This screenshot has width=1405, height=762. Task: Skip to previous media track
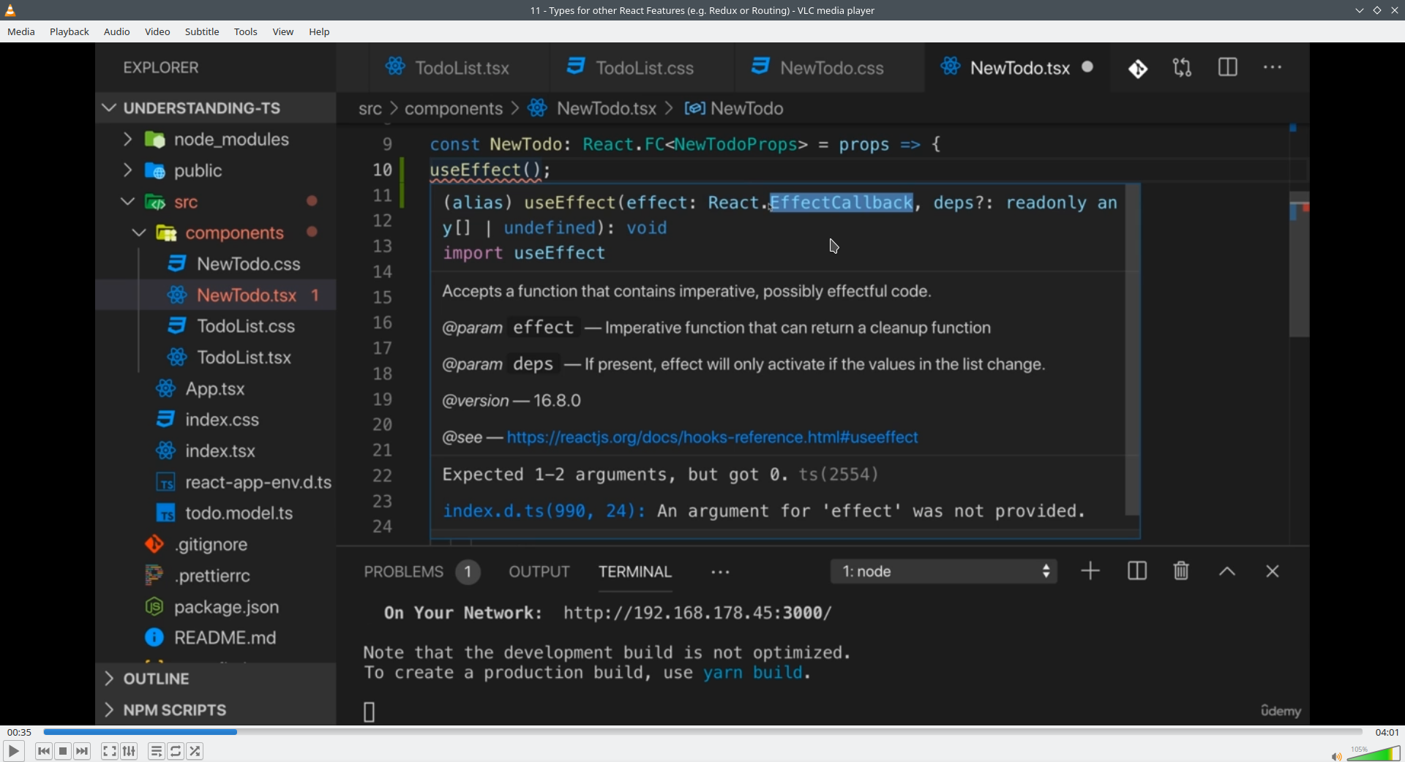point(44,751)
